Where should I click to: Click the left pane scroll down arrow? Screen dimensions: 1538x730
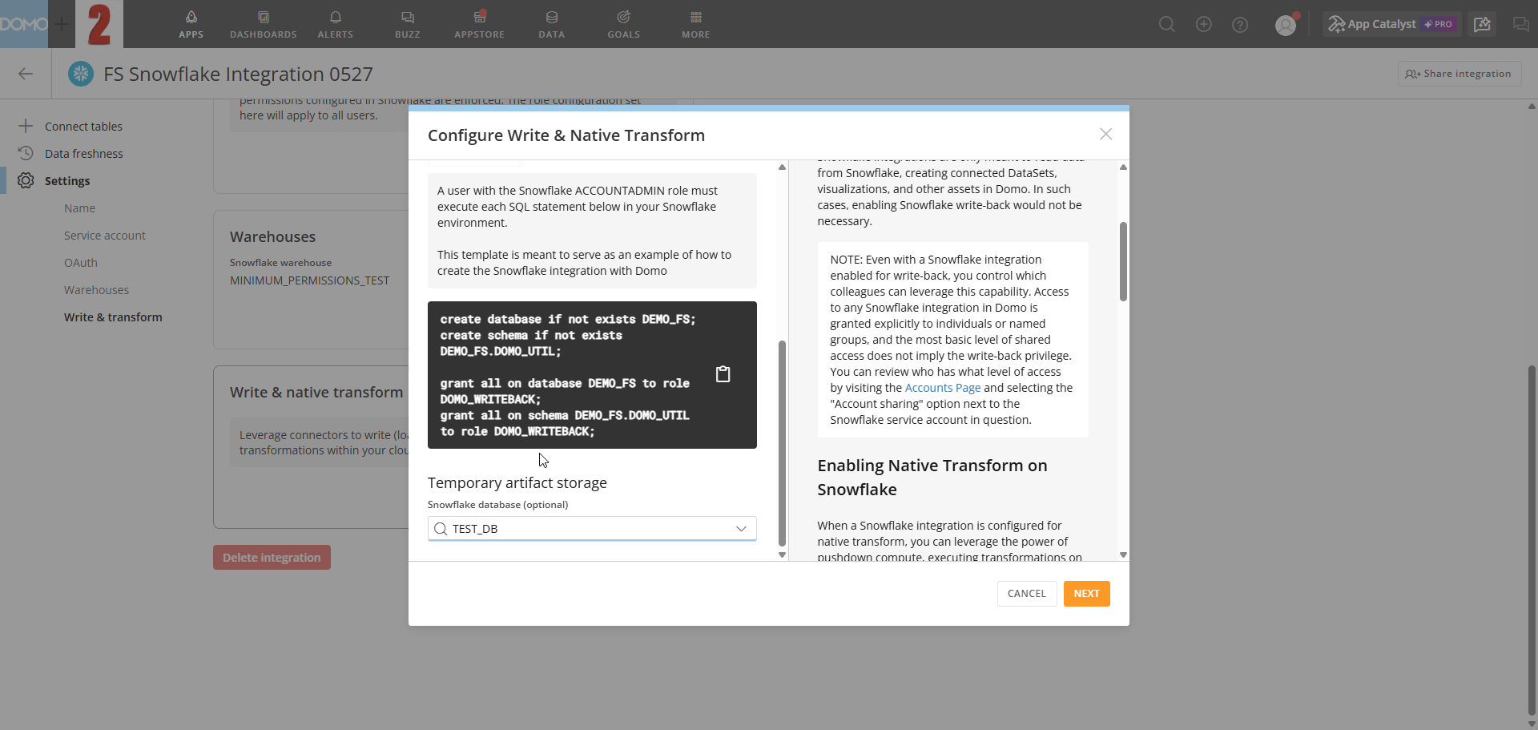pyautogui.click(x=782, y=555)
